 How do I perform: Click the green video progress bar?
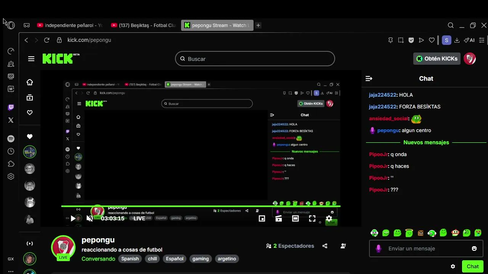coord(201,206)
